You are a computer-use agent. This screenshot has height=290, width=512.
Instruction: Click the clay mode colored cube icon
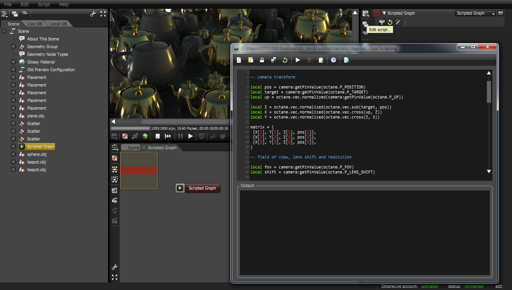145,136
